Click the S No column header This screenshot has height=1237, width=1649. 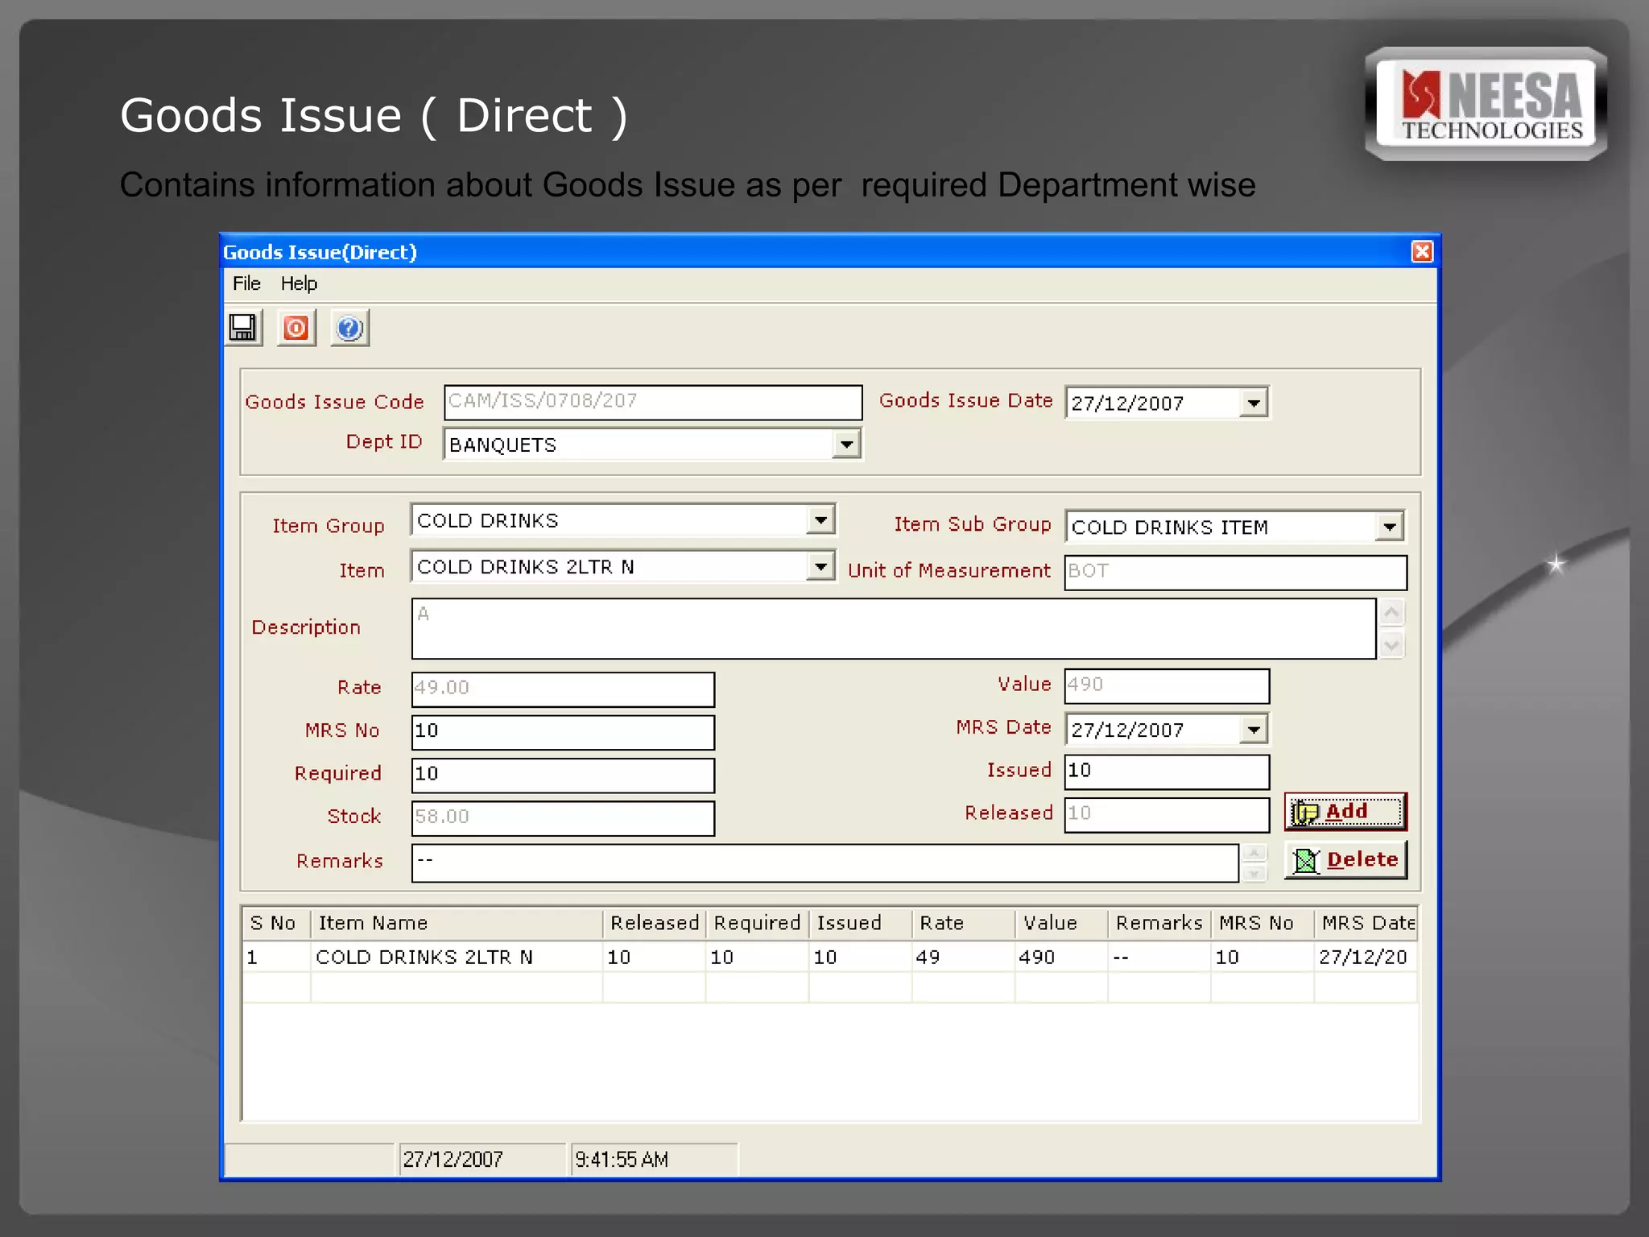[276, 923]
